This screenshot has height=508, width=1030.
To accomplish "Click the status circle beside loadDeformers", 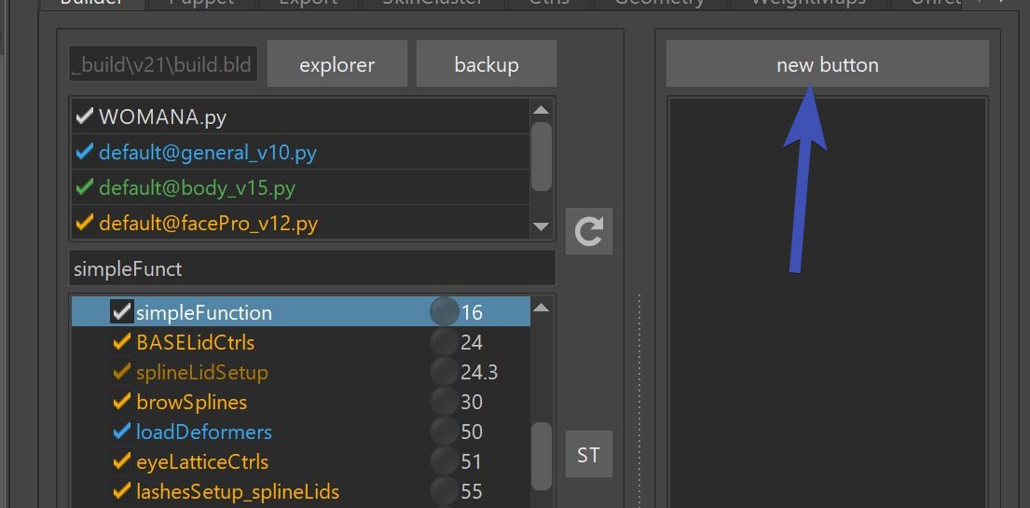I will click(x=444, y=432).
